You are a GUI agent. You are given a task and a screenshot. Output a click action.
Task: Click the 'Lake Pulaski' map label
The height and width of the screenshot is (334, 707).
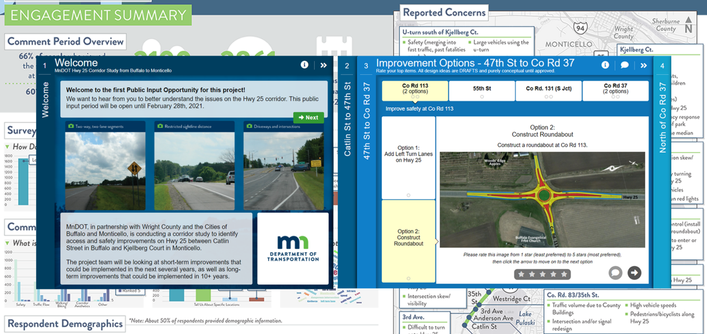(525, 318)
